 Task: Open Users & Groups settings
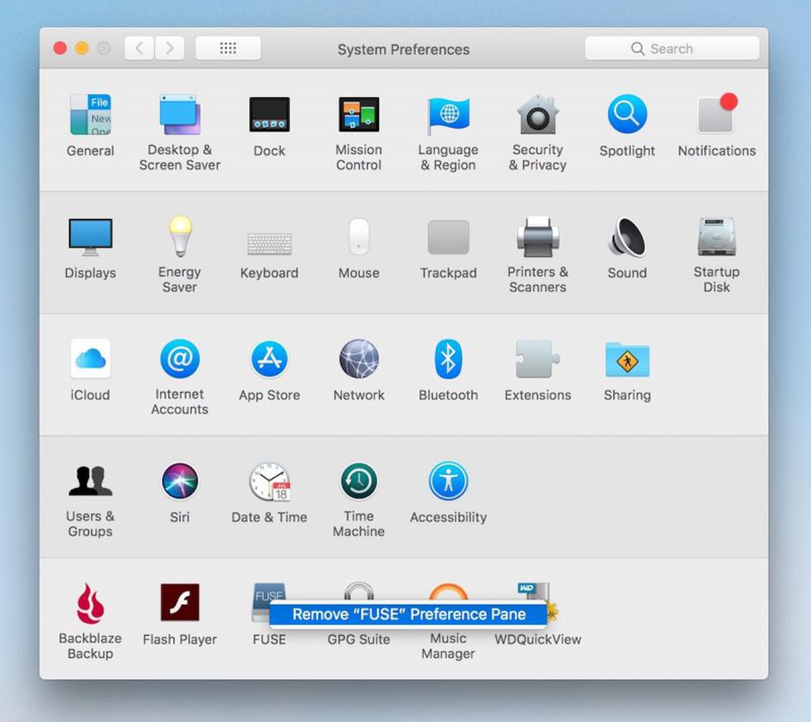click(x=90, y=481)
